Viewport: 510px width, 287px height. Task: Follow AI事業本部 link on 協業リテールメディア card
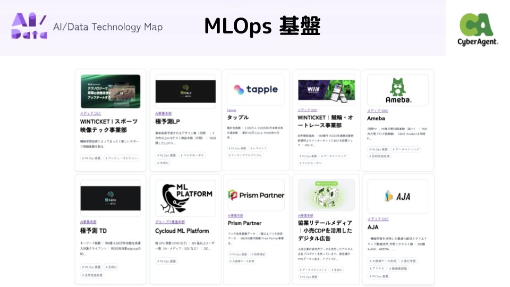tap(305, 216)
